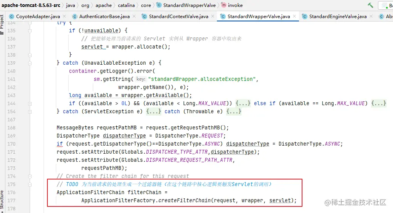Image resolution: width=393 pixels, height=213 pixels.
Task: Click DISPATCHER_REQUEST_PATH_ATTR on line 172
Action: point(189,160)
